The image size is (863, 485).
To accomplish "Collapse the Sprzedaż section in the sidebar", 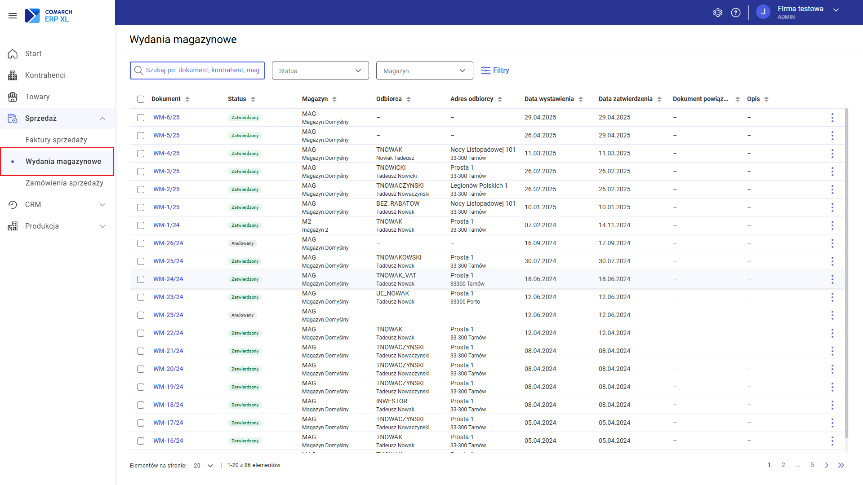I will coord(102,119).
